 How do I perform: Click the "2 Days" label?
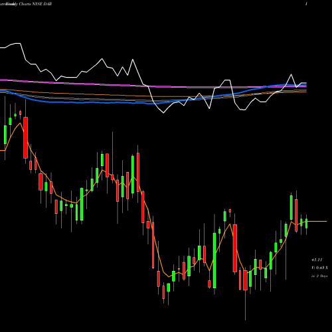click(x=322, y=276)
